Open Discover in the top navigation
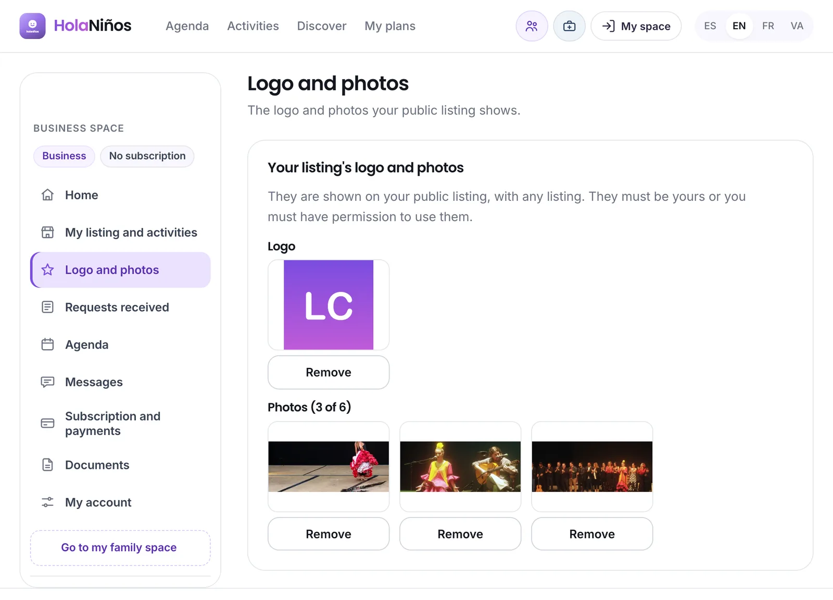833x600 pixels. (x=322, y=26)
